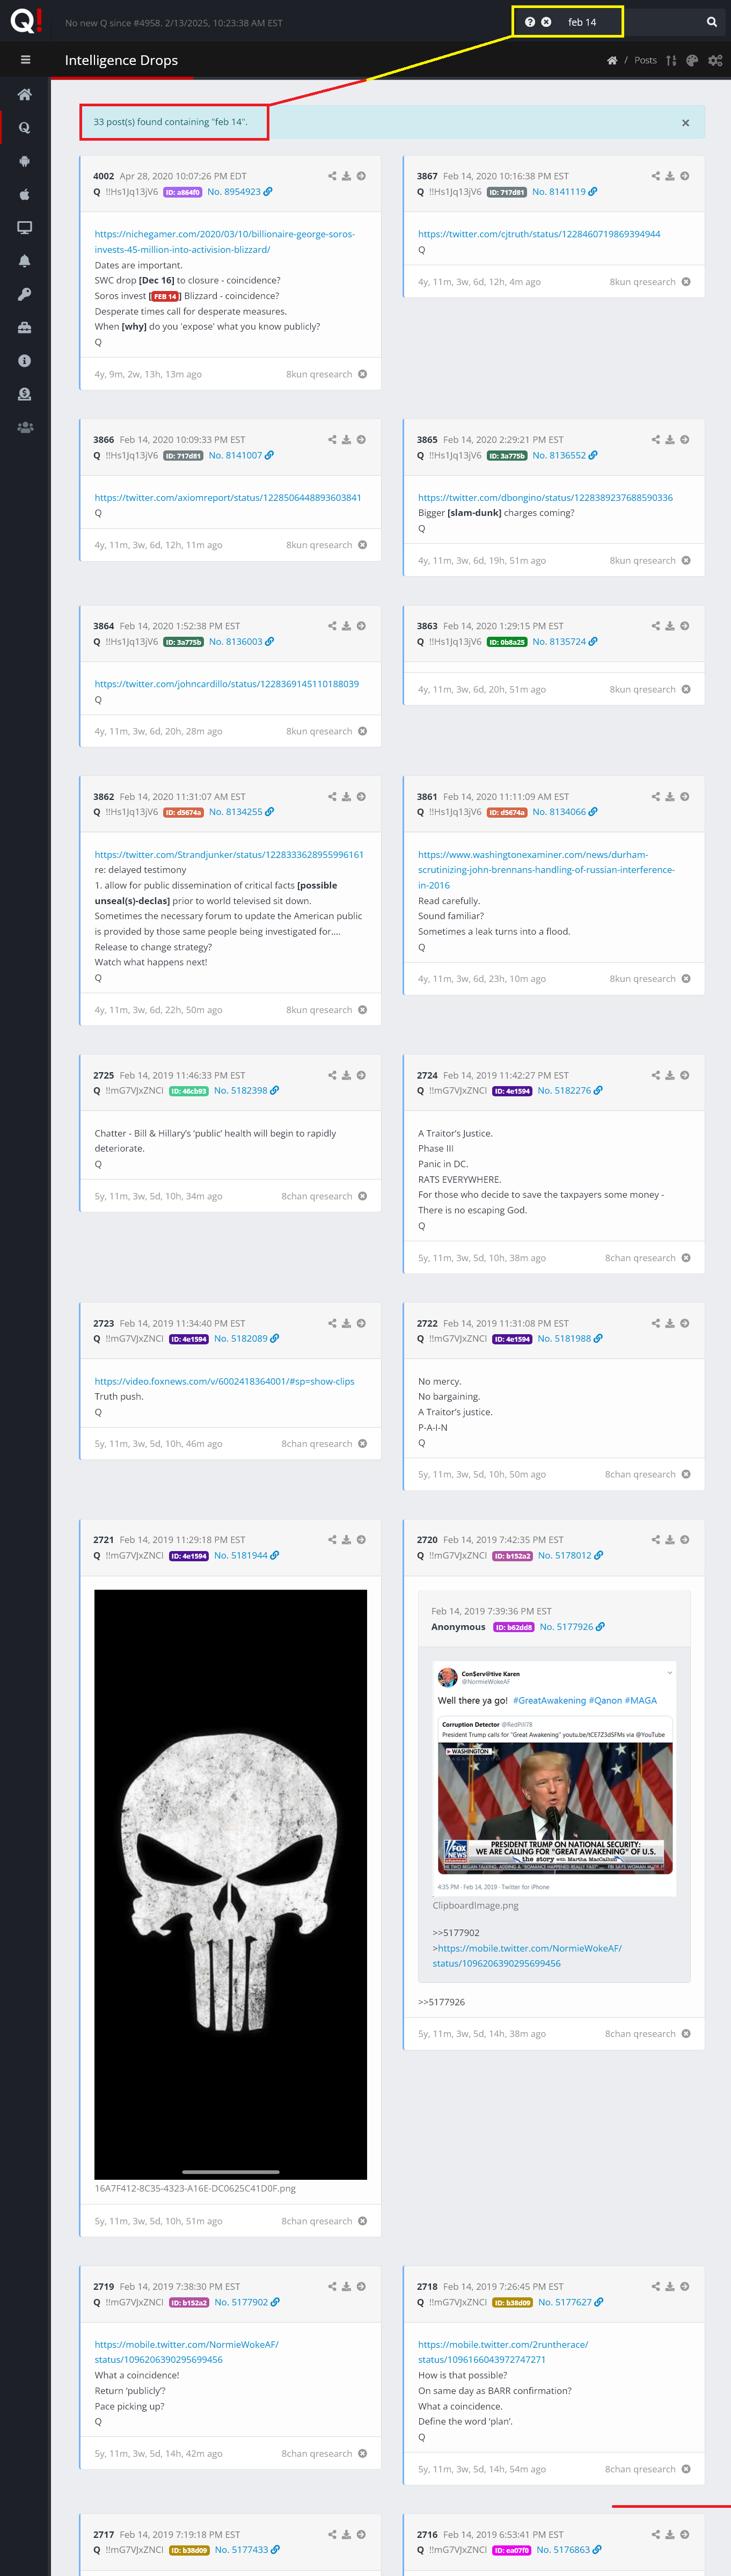
Task: Open the notifications bell in the sidebar
Action: [x=25, y=261]
